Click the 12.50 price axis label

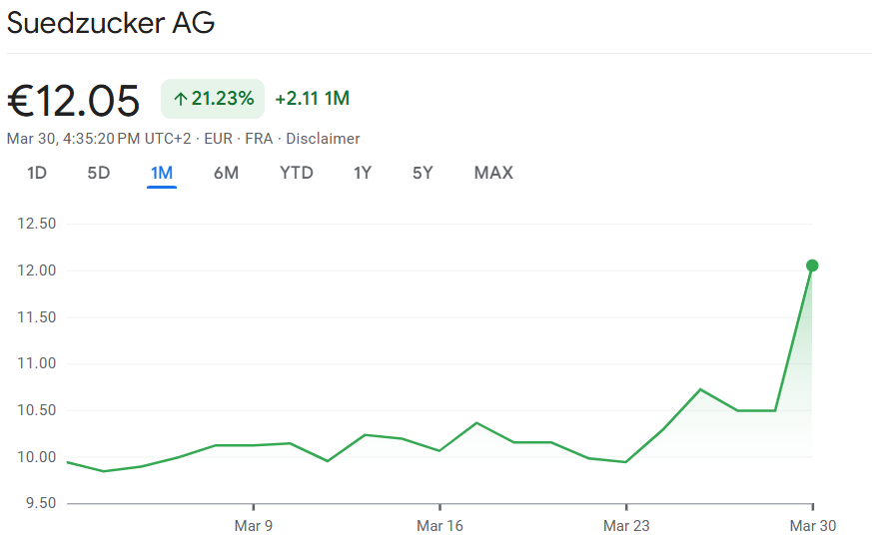pos(36,224)
